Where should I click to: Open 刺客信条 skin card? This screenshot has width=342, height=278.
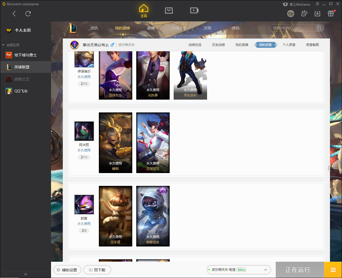[x=153, y=216]
